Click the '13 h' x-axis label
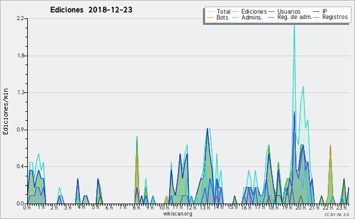 [205, 207]
